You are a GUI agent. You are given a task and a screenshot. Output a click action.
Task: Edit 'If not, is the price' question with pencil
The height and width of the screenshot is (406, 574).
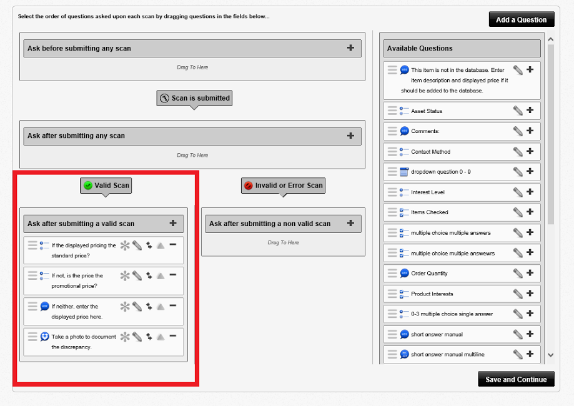[137, 275]
